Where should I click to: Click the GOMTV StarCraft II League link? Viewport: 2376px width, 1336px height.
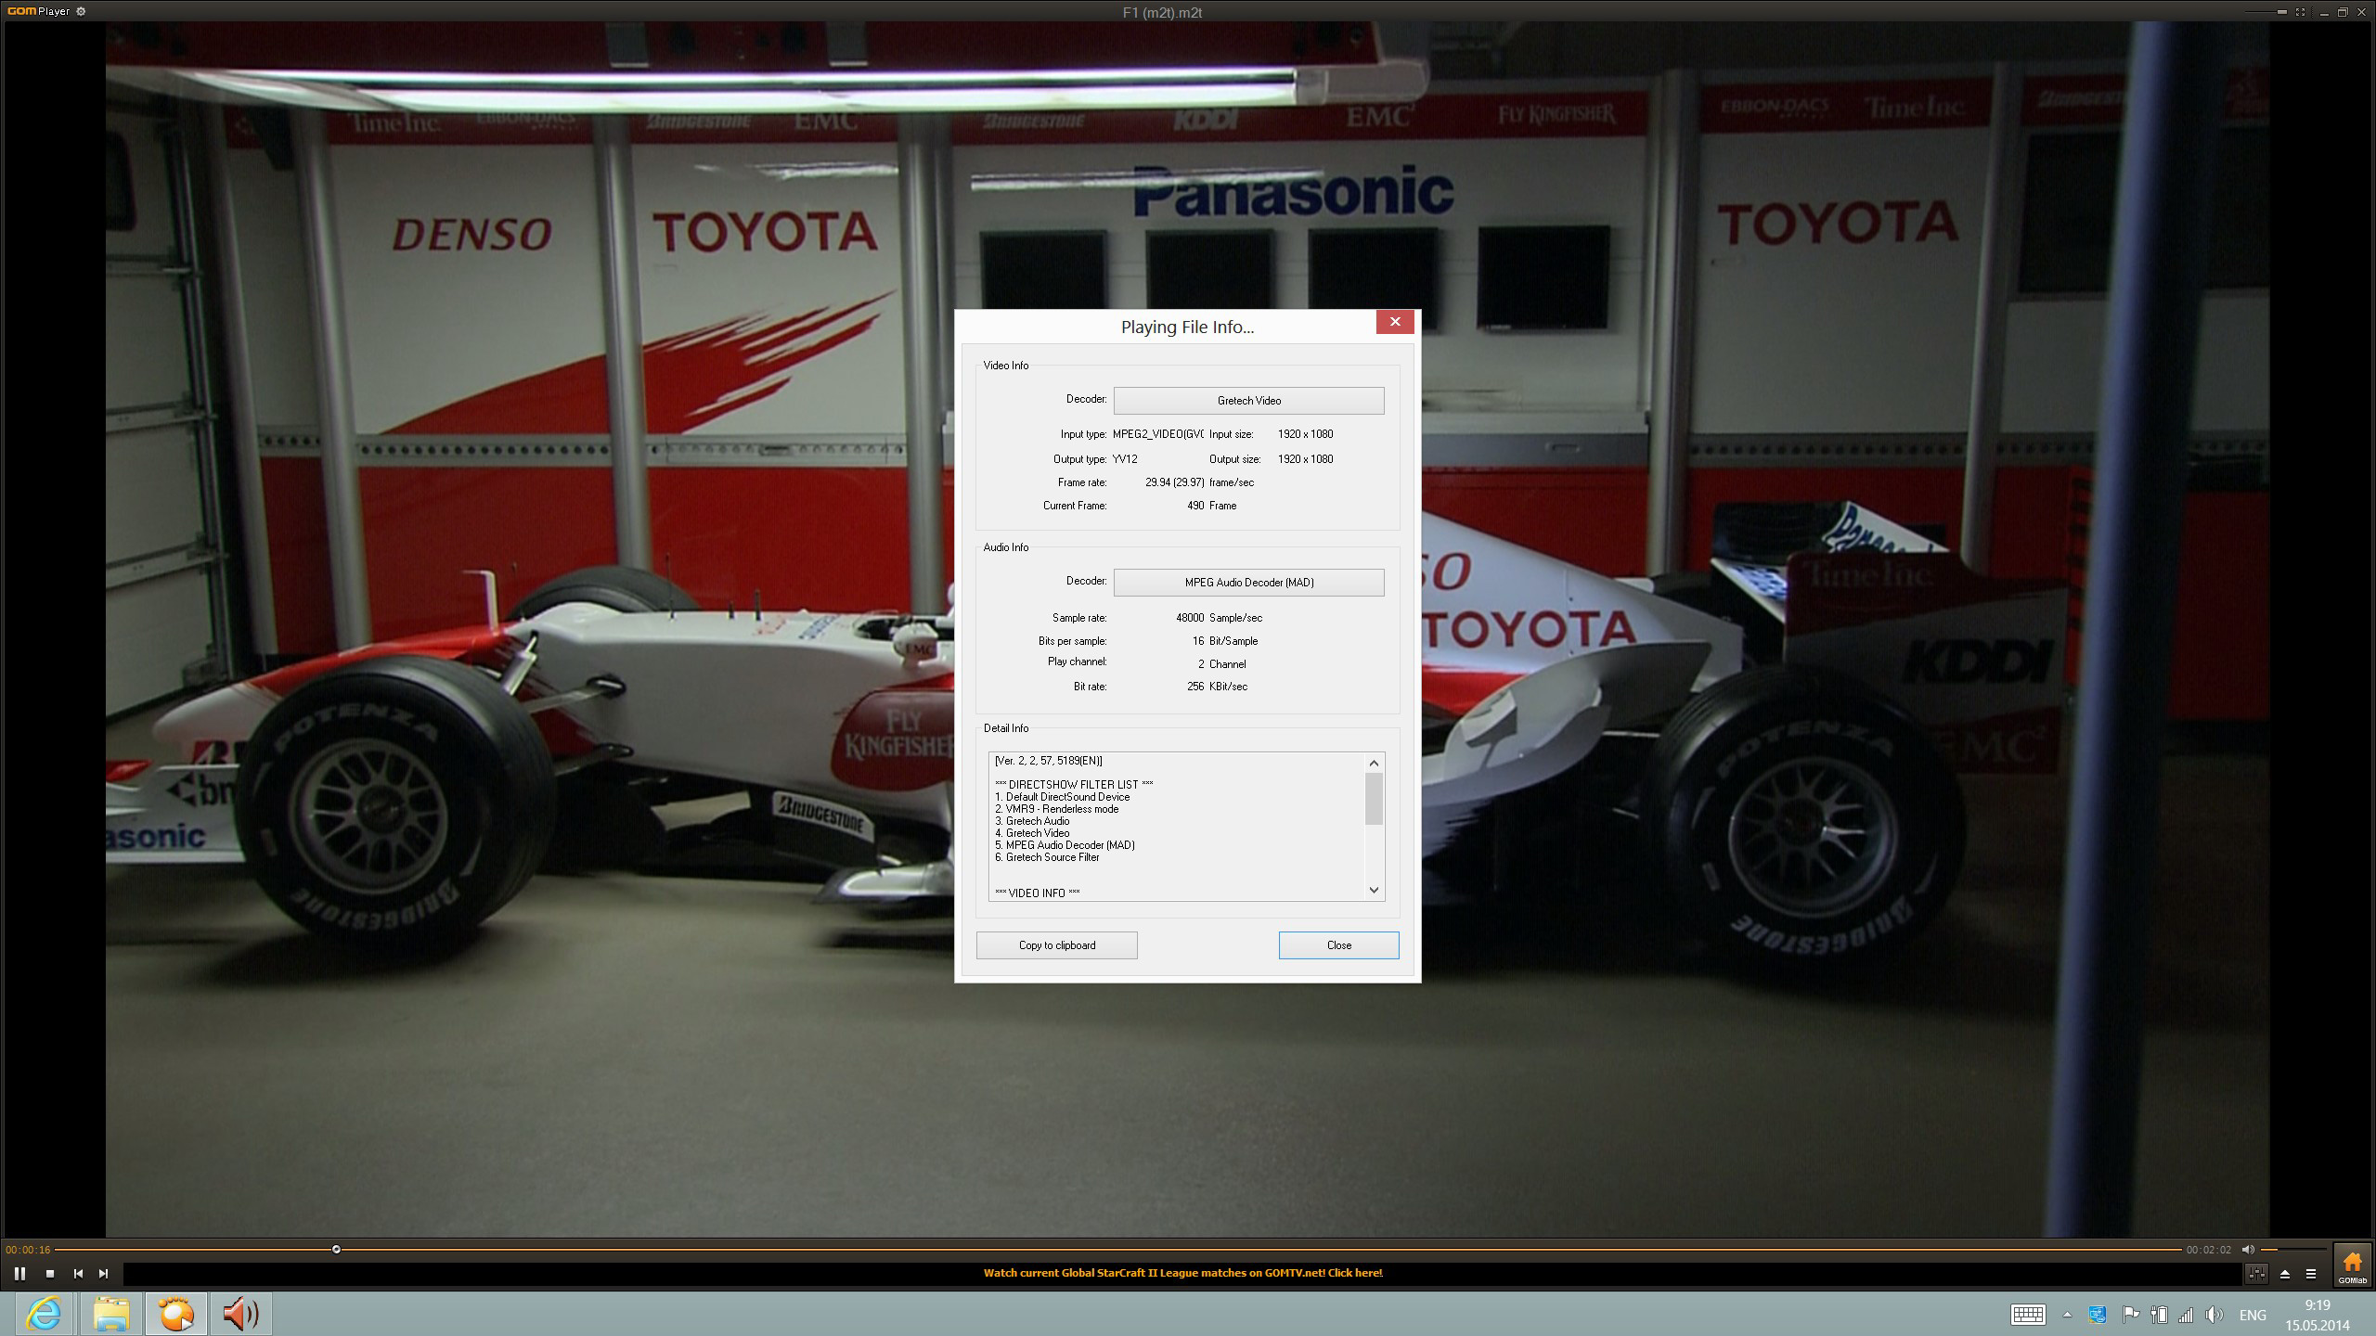pos(1182,1273)
